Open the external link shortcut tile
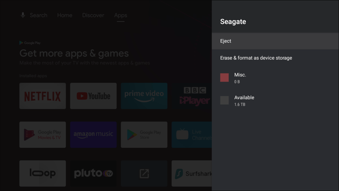This screenshot has height=191, width=339. click(144, 173)
